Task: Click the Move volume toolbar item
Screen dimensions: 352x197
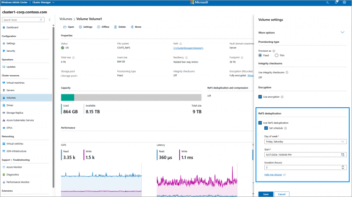Action: tap(136, 27)
